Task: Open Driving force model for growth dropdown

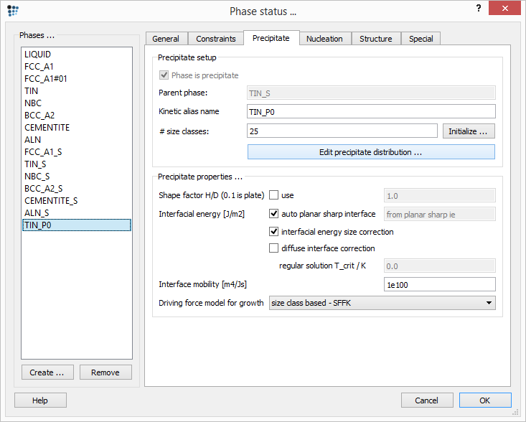Action: tap(382, 303)
